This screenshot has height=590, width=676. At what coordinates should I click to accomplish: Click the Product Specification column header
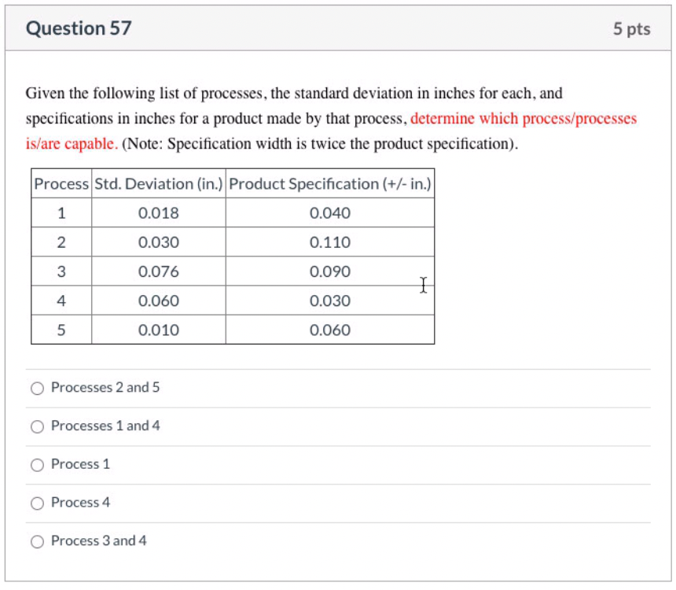pos(329,184)
